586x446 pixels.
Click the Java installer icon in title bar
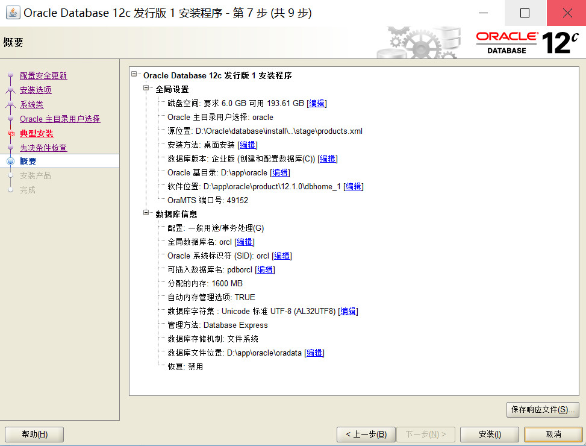[13, 12]
